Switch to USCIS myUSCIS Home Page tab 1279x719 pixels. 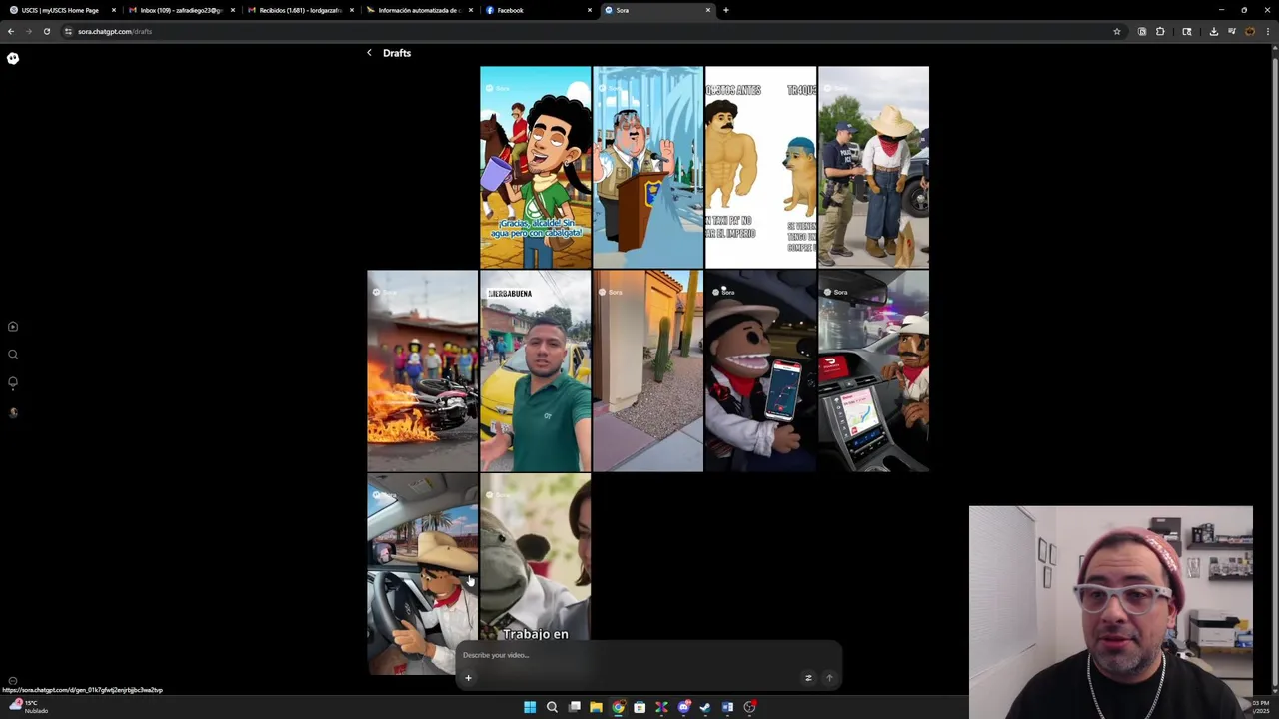coord(60,10)
